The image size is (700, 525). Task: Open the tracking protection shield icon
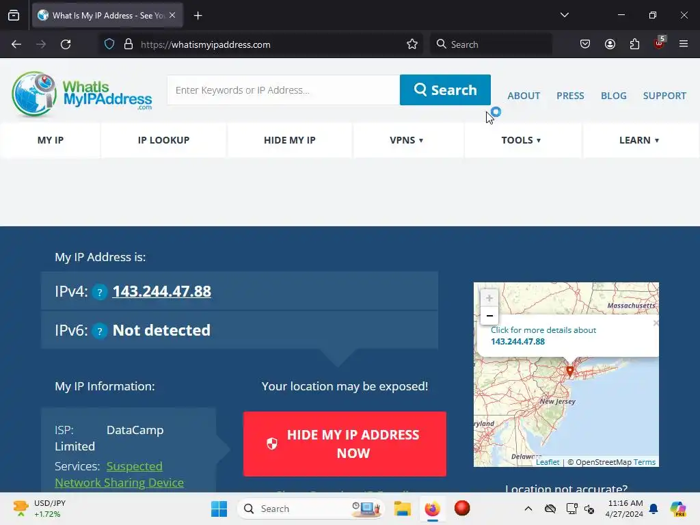click(109, 44)
